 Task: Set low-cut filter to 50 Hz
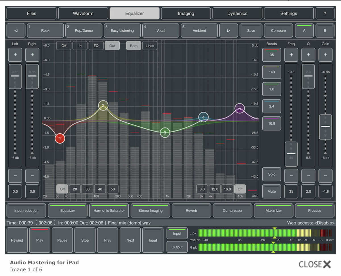click(113, 189)
